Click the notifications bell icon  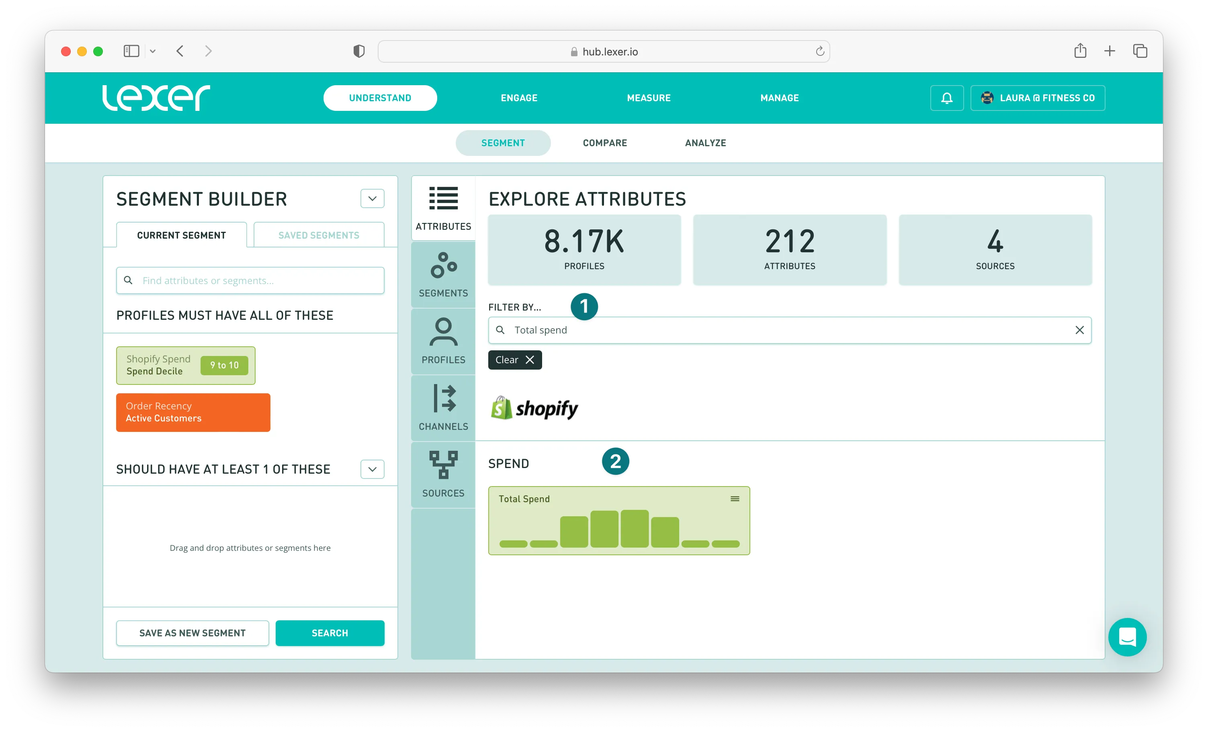pos(947,98)
